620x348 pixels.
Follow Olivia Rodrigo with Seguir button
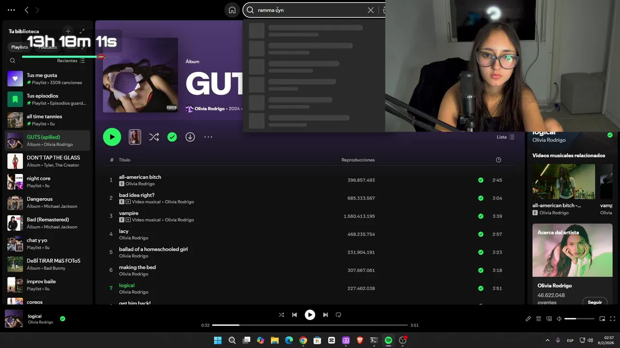595,302
